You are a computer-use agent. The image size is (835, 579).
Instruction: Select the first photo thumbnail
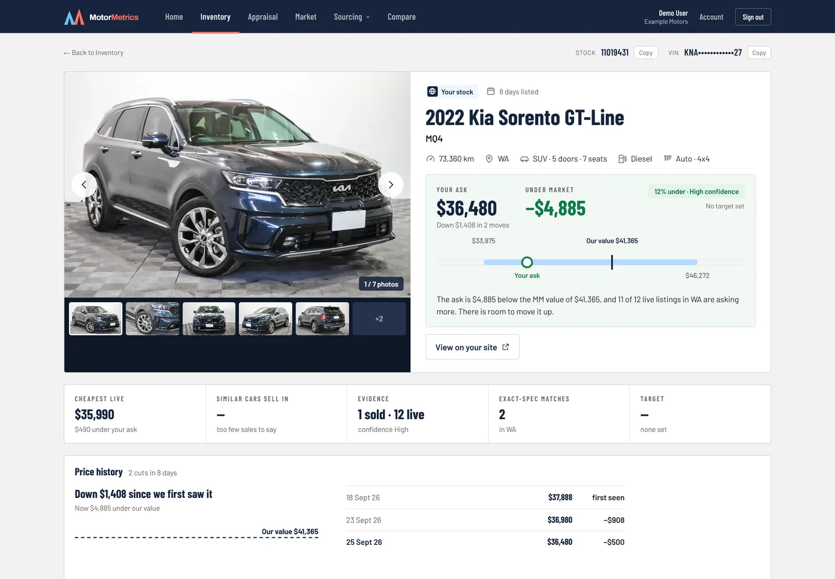pyautogui.click(x=96, y=318)
